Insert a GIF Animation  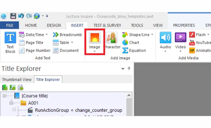point(200,51)
